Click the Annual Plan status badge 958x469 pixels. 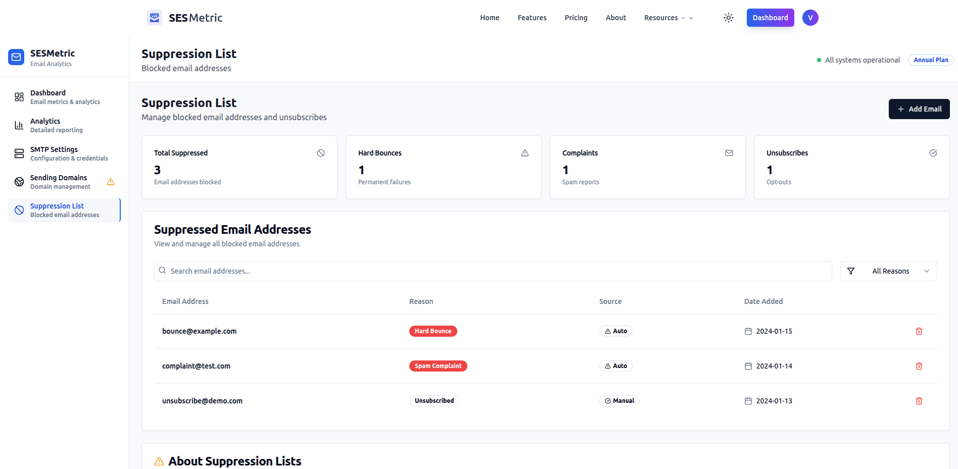[x=930, y=60]
